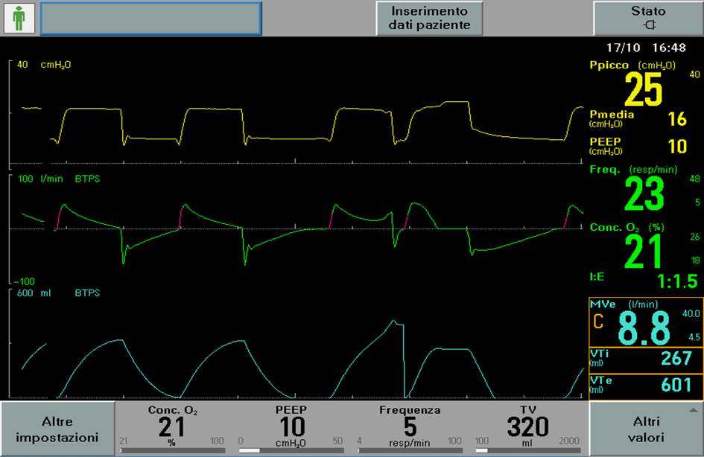Click the VTe expired volume value
The height and width of the screenshot is (457, 704).
pos(676,386)
